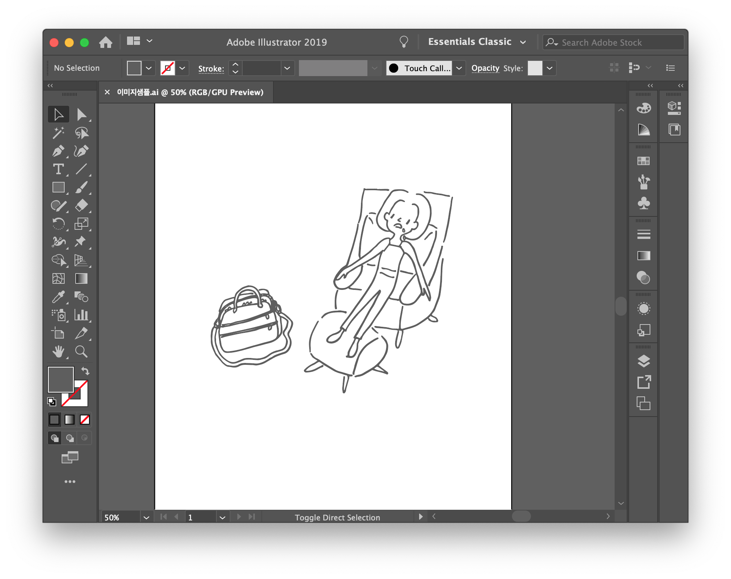The width and height of the screenshot is (731, 579).
Task: Activate the Hand tool
Action: [x=59, y=352]
